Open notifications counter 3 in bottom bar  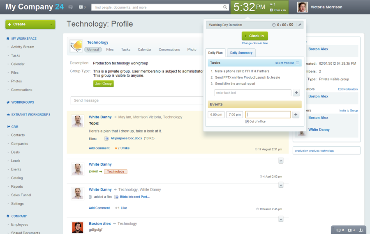tap(351, 230)
